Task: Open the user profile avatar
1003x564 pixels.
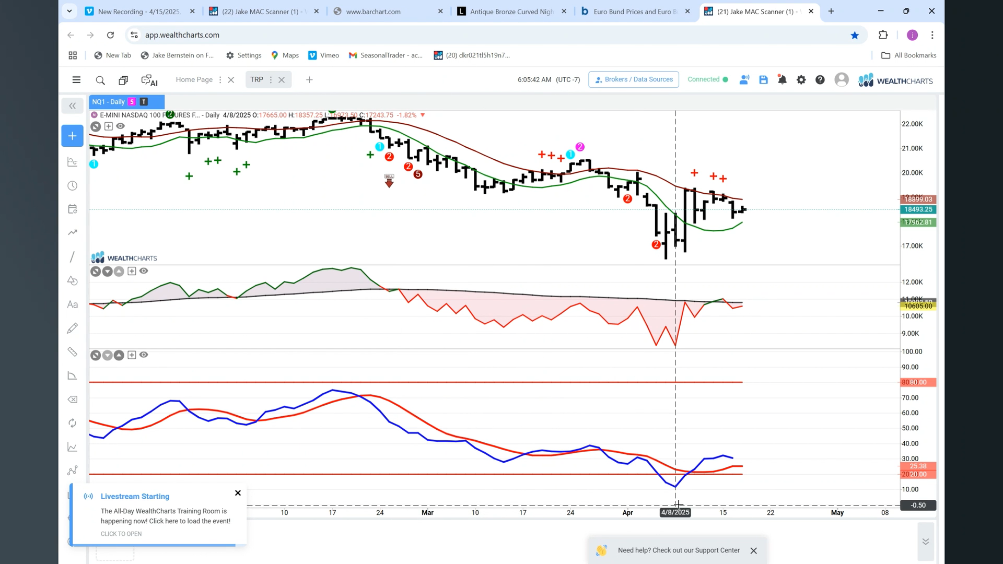Action: [842, 80]
